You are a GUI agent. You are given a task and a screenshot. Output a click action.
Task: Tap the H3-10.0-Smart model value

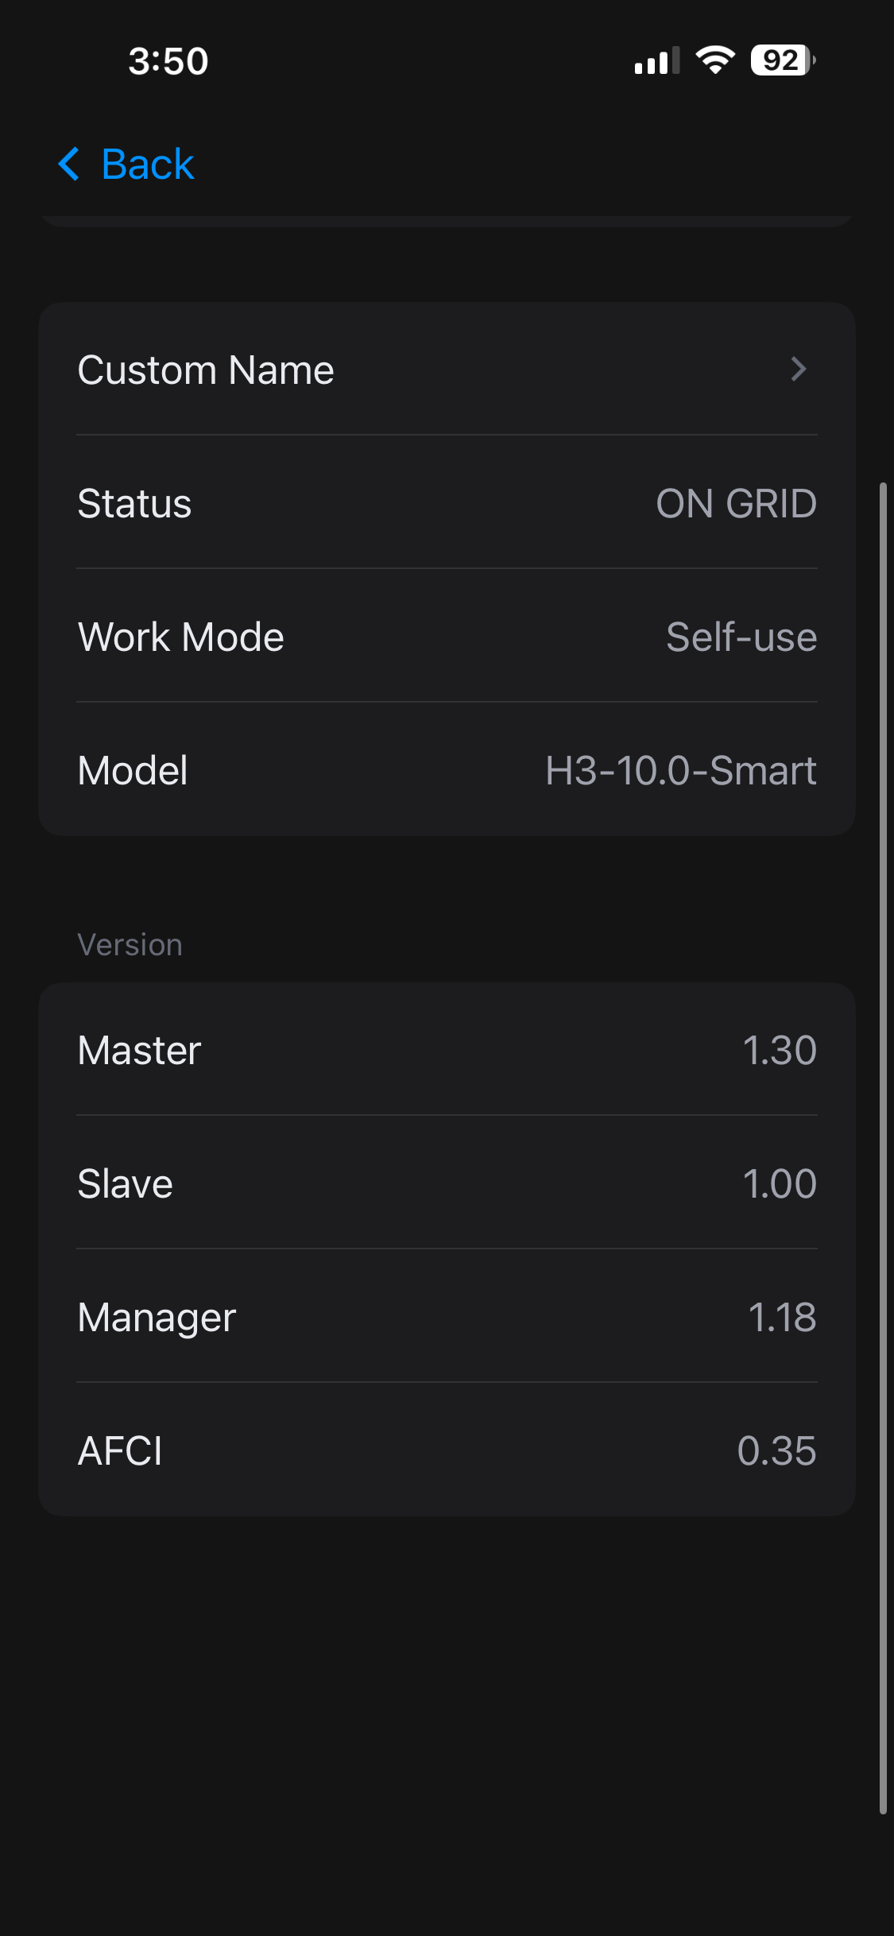click(x=681, y=771)
